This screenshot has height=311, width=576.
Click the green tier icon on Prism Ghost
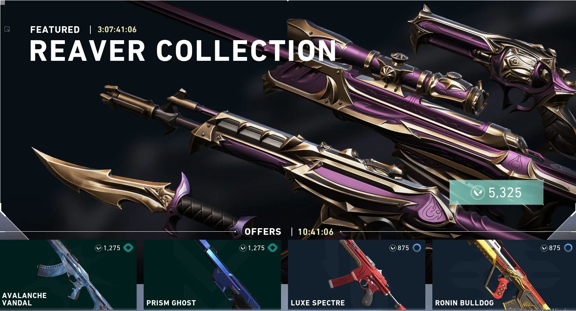(x=273, y=248)
